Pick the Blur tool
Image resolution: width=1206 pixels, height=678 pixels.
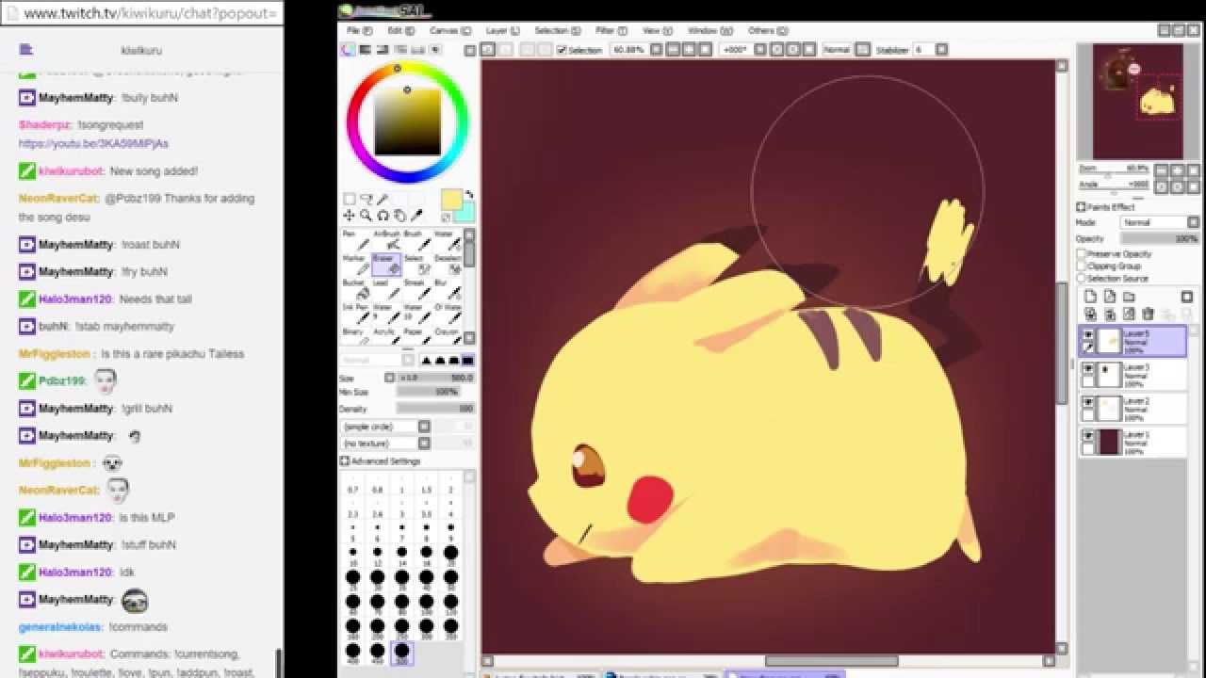coord(447,289)
